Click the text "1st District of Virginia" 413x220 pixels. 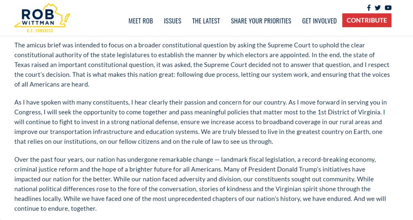349,112
